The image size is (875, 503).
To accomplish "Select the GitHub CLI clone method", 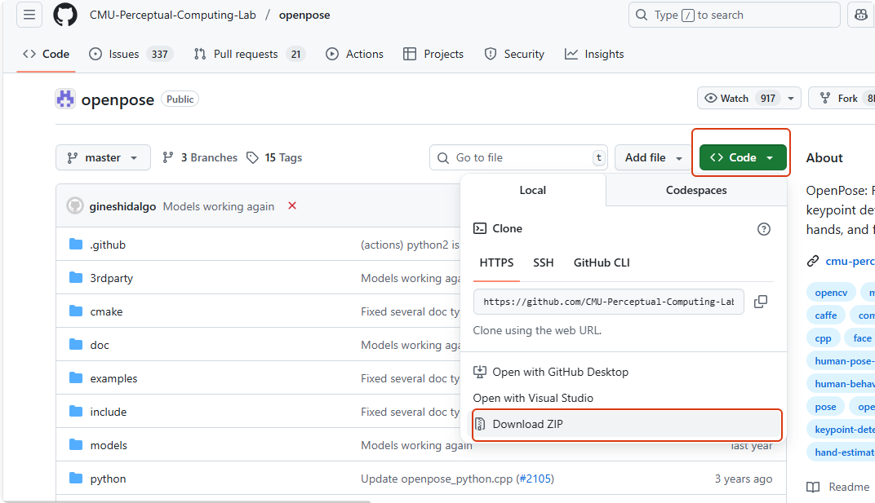I will click(x=602, y=263).
